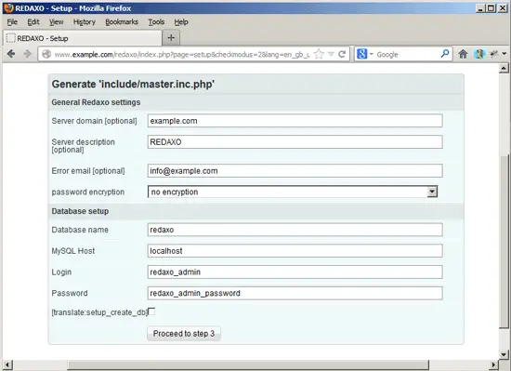Open the Tools menu
Screen dimensions: 511x371
(x=156, y=22)
